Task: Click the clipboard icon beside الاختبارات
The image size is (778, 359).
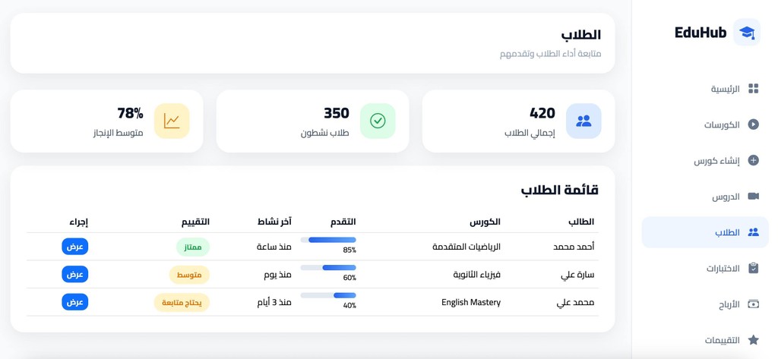Action: pos(753,268)
